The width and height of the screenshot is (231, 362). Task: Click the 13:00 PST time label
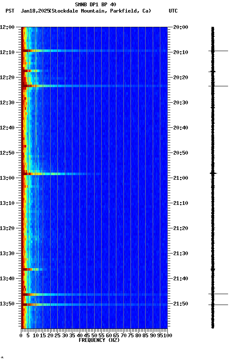pyautogui.click(x=7, y=178)
